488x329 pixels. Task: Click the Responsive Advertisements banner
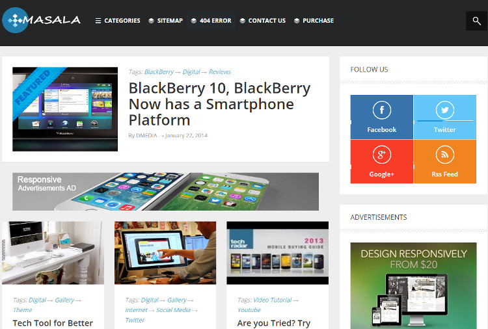tap(165, 192)
